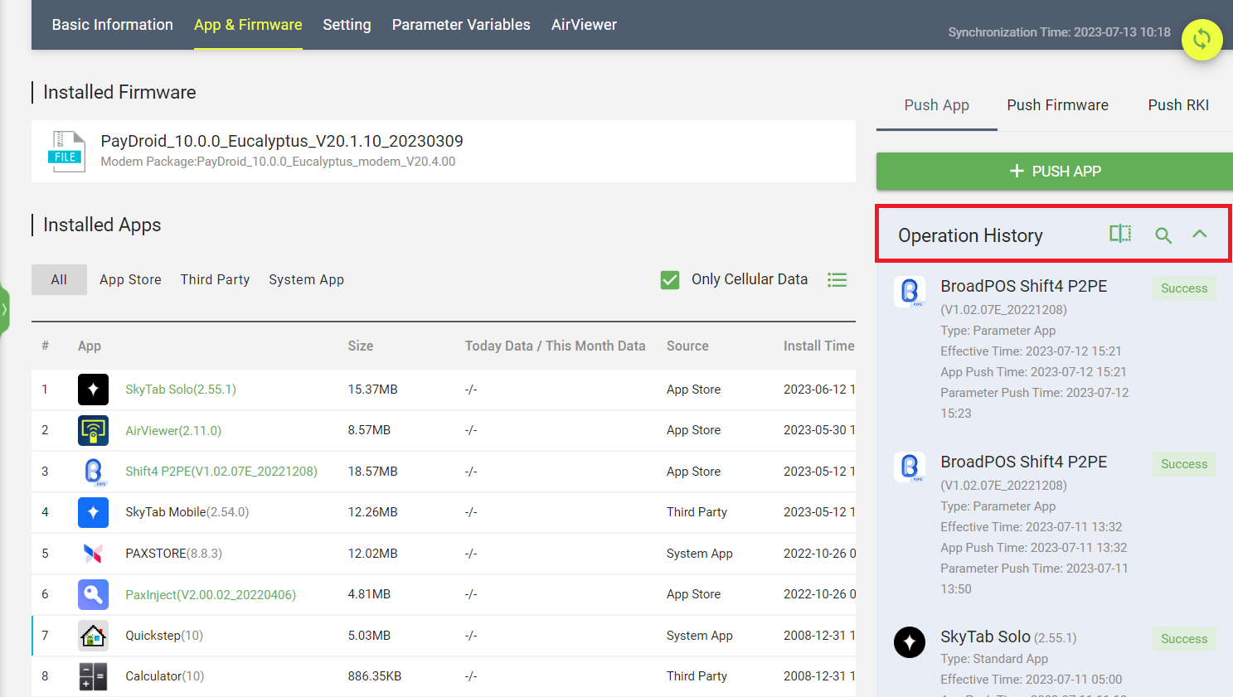Click the PAXSTORE app icon
Viewport: 1233px width, 697px height.
(x=93, y=554)
